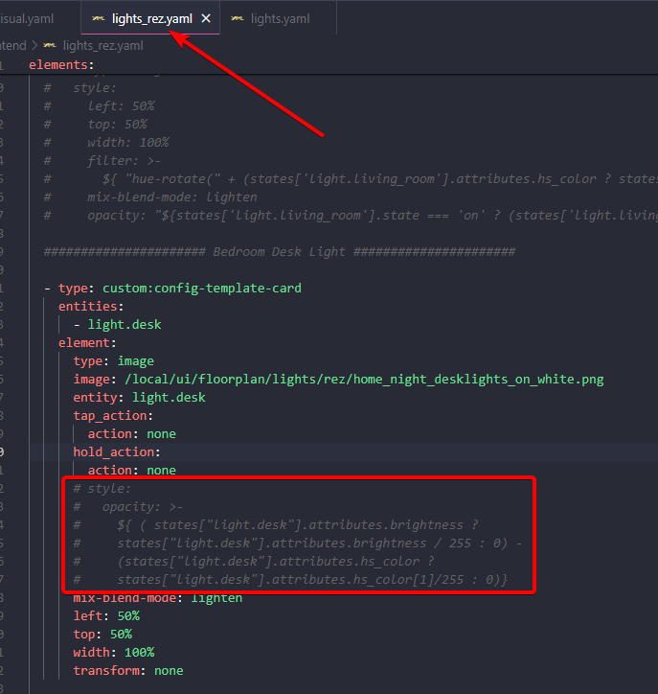Click the YAML file icon in breadcrumb
This screenshot has height=694, width=658.
tap(50, 45)
